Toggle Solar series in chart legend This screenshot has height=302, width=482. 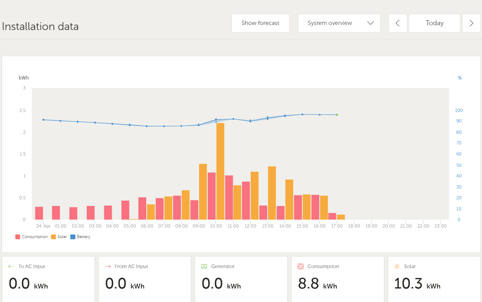tap(62, 237)
